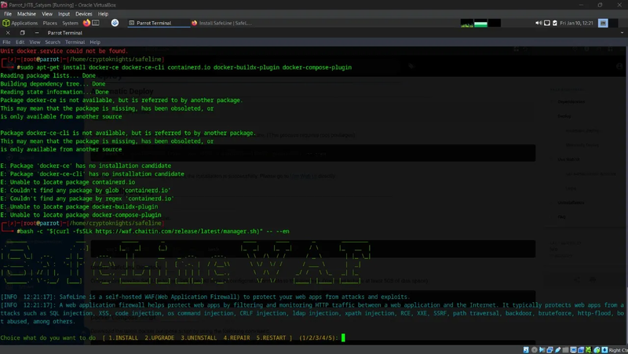The height and width of the screenshot is (354, 628).
Task: Click the VirtualBox audio status icon
Action: click(x=542, y=350)
